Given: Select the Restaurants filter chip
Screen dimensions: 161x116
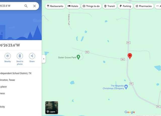Looking at the screenshot, I should pyautogui.click(x=55, y=6).
